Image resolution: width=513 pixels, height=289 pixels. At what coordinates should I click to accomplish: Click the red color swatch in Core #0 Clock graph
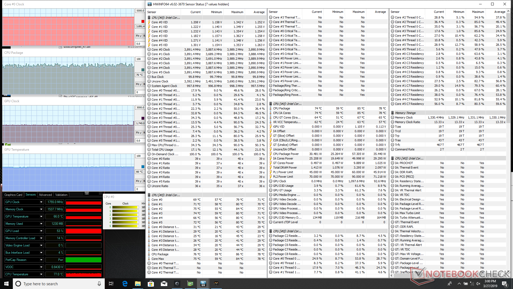pos(143,21)
